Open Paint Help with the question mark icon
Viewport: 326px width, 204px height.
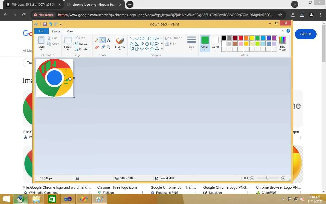tap(288, 31)
